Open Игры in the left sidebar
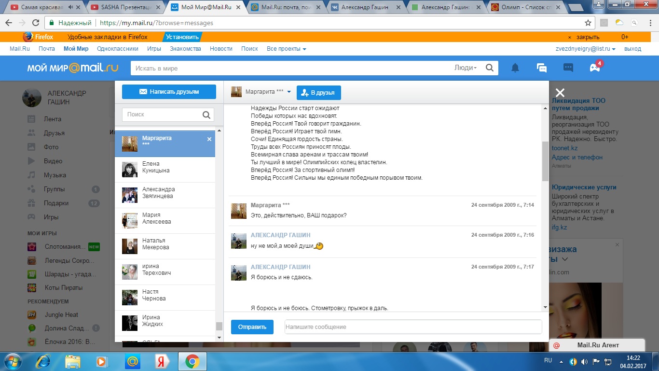The image size is (659, 371). pos(51,217)
